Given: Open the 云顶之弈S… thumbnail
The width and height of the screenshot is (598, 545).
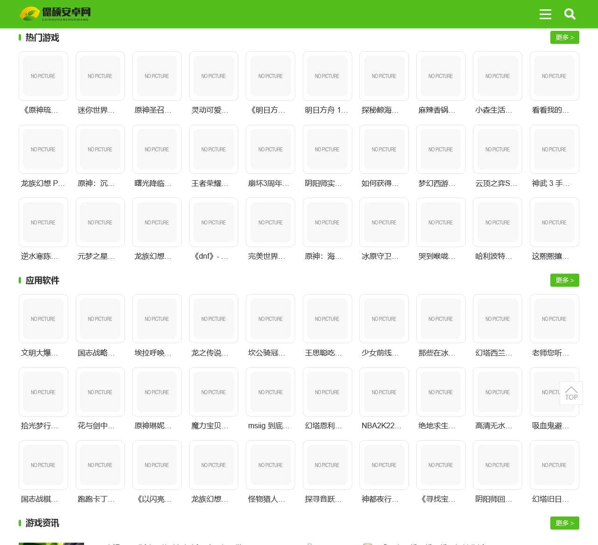Looking at the screenshot, I should (x=498, y=149).
